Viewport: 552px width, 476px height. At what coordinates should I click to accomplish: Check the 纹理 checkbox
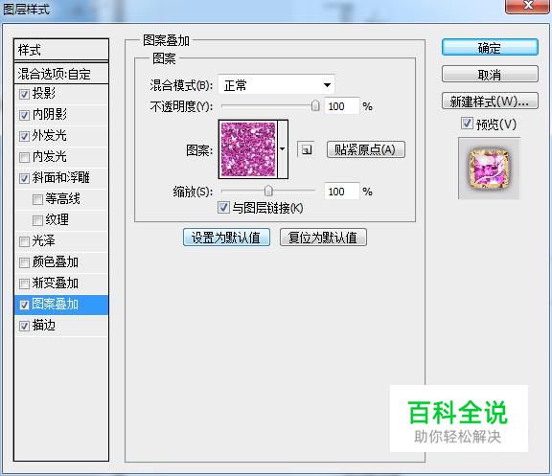click(x=37, y=220)
